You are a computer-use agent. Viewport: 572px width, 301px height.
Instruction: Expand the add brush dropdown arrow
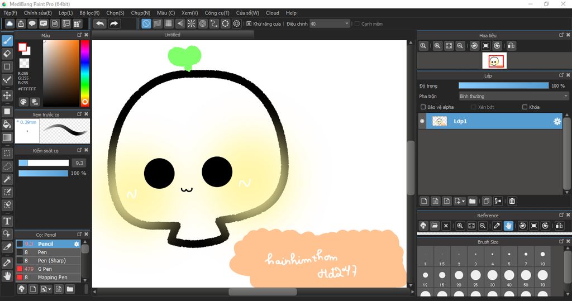click(x=50, y=289)
